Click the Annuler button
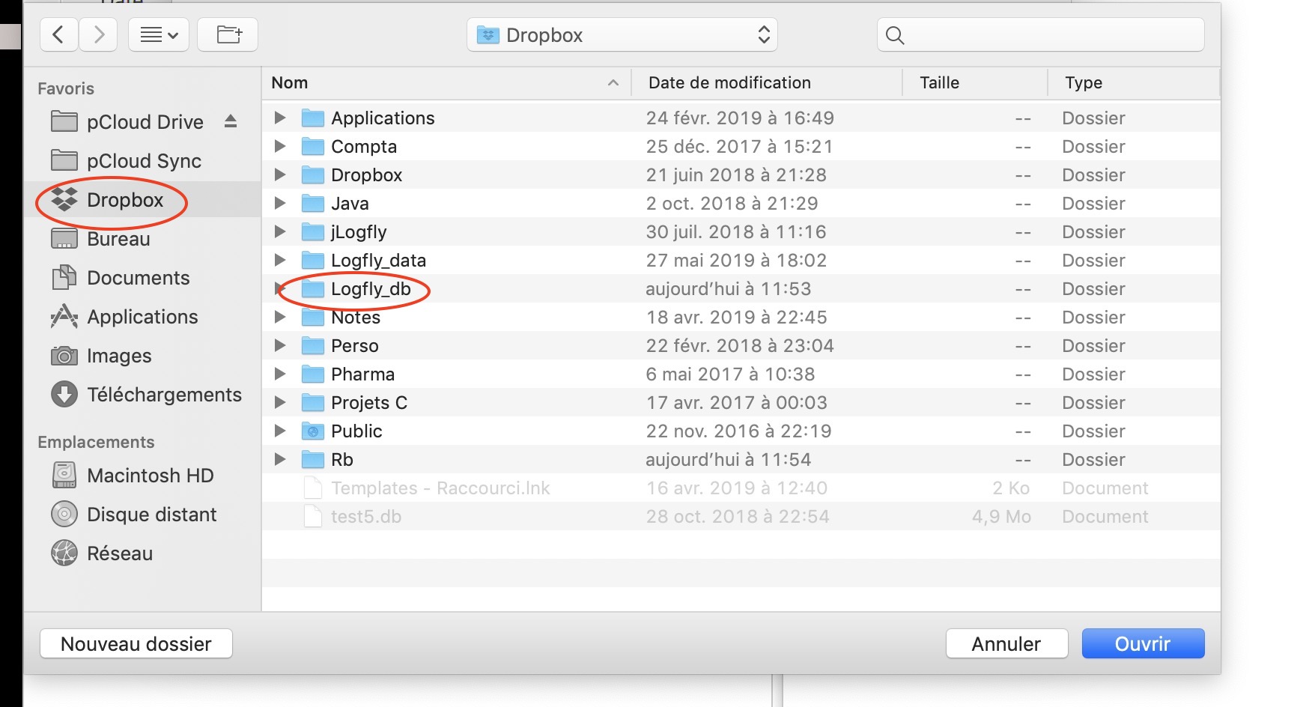 [x=1006, y=643]
